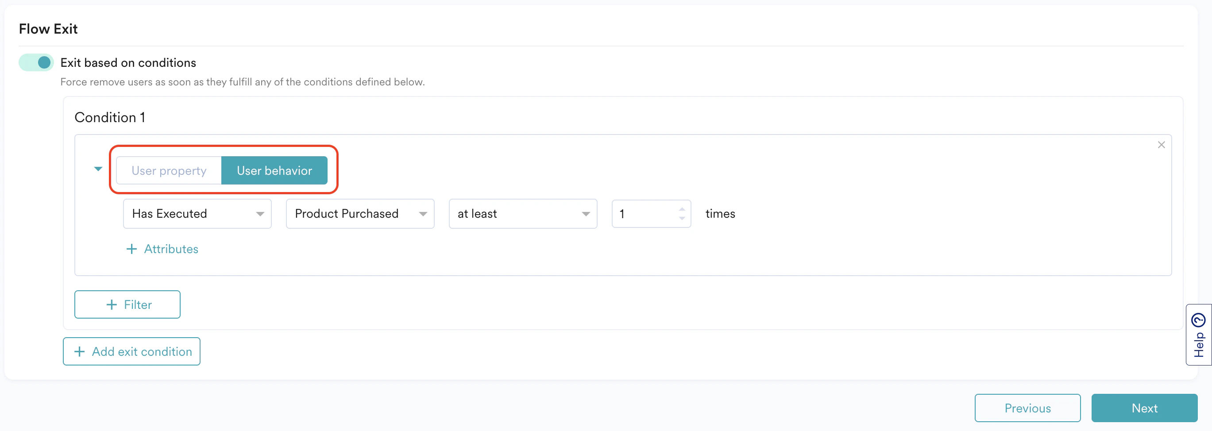Click the question mark icon in the Help tab
The image size is (1212, 431).
point(1198,319)
